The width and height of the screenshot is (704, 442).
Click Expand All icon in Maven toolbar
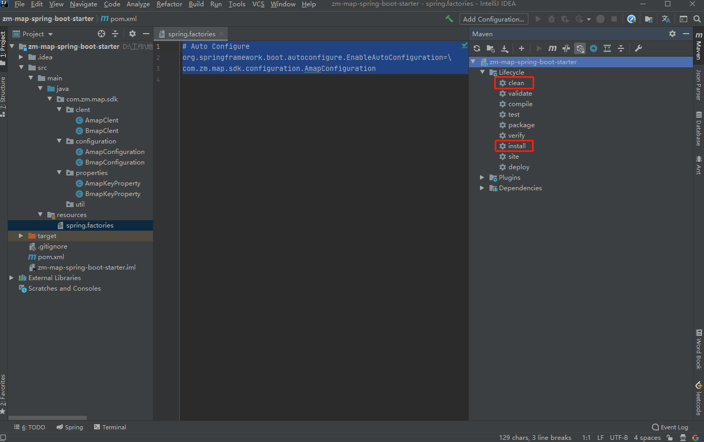point(607,48)
